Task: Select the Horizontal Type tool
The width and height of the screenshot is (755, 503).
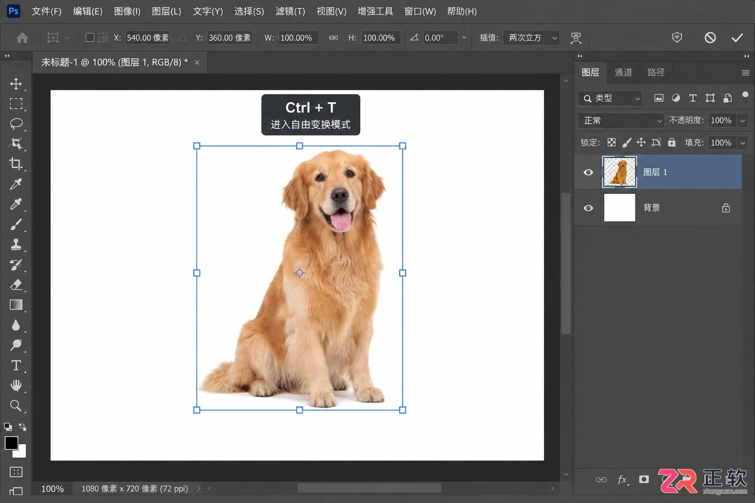Action: [x=16, y=366]
